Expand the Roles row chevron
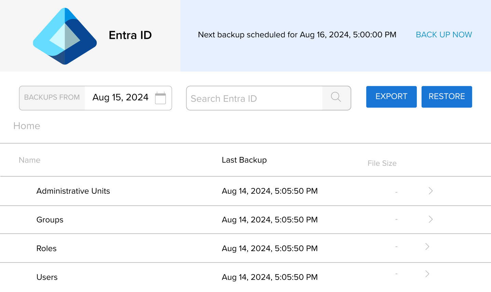This screenshot has width=491, height=292. point(427,246)
